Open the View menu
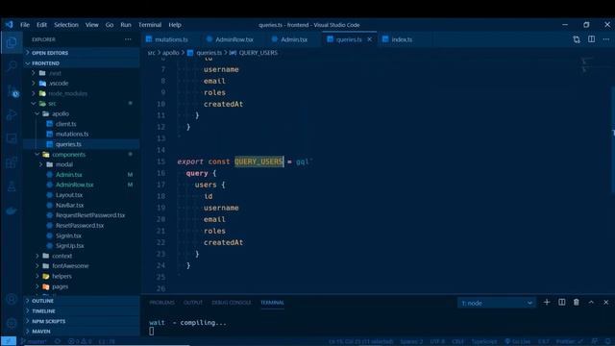The image size is (615, 346). [92, 25]
